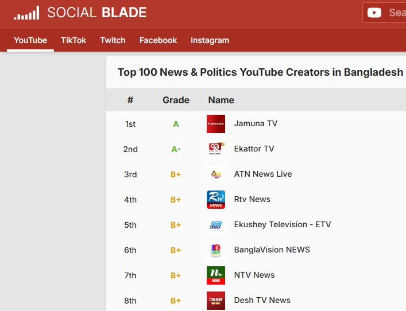Click the A grade for Jamuna TV
Image resolution: width=406 pixels, height=311 pixels.
coord(176,124)
